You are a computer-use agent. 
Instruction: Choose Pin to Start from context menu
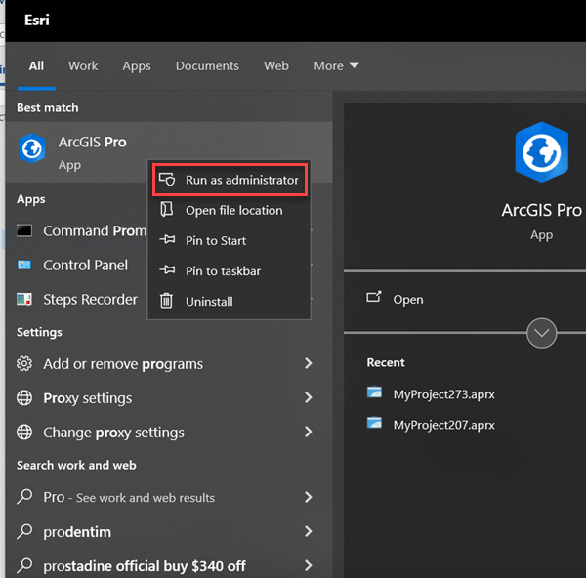point(230,240)
